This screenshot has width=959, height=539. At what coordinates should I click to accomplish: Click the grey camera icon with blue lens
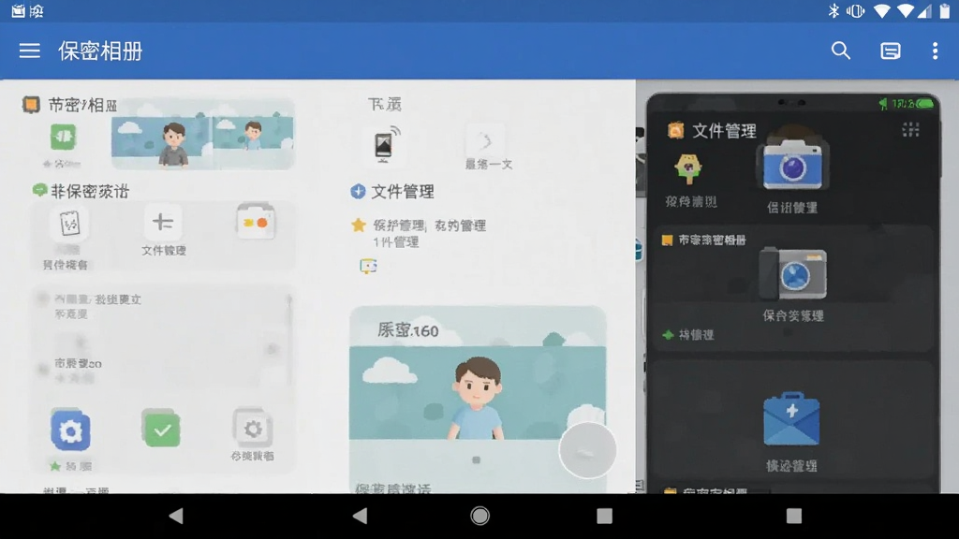click(793, 274)
